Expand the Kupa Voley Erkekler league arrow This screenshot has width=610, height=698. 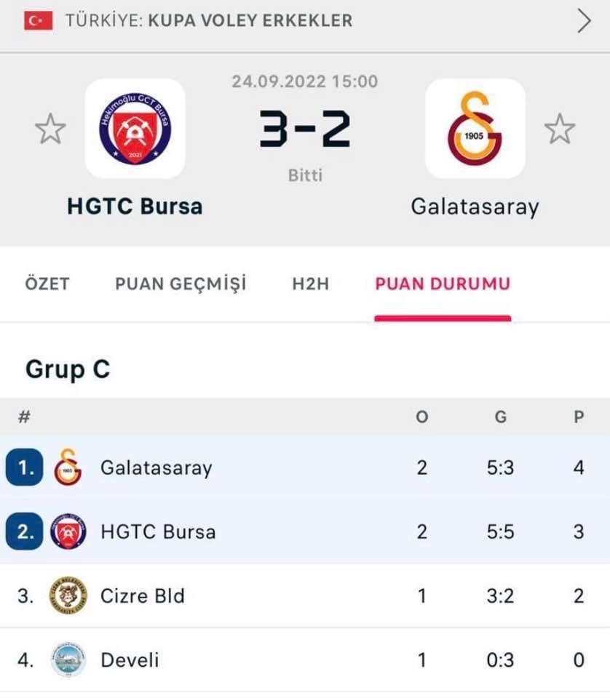pos(584,21)
